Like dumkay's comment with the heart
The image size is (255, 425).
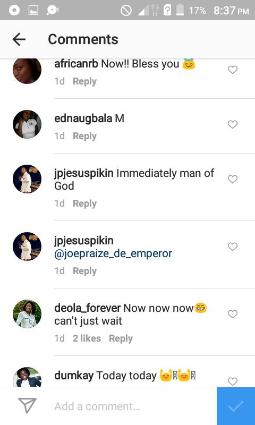click(x=233, y=381)
